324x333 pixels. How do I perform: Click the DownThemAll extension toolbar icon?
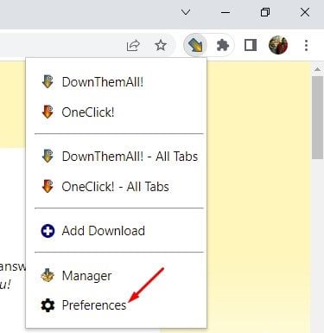coord(195,45)
